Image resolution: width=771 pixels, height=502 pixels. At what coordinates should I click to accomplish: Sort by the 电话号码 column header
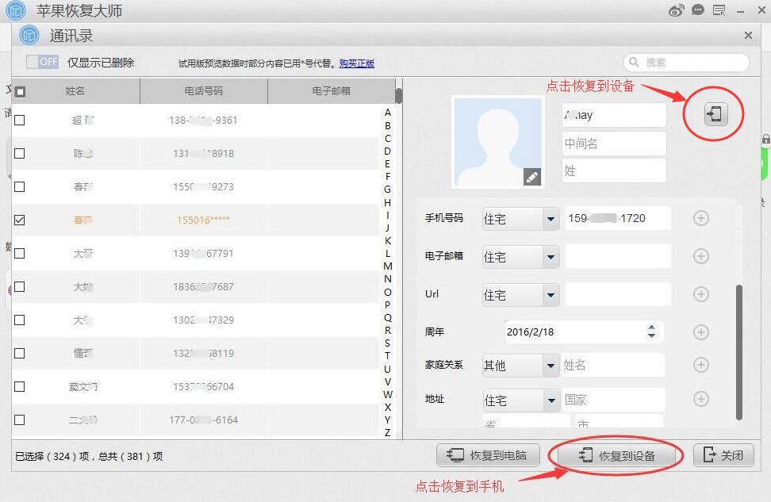click(204, 91)
